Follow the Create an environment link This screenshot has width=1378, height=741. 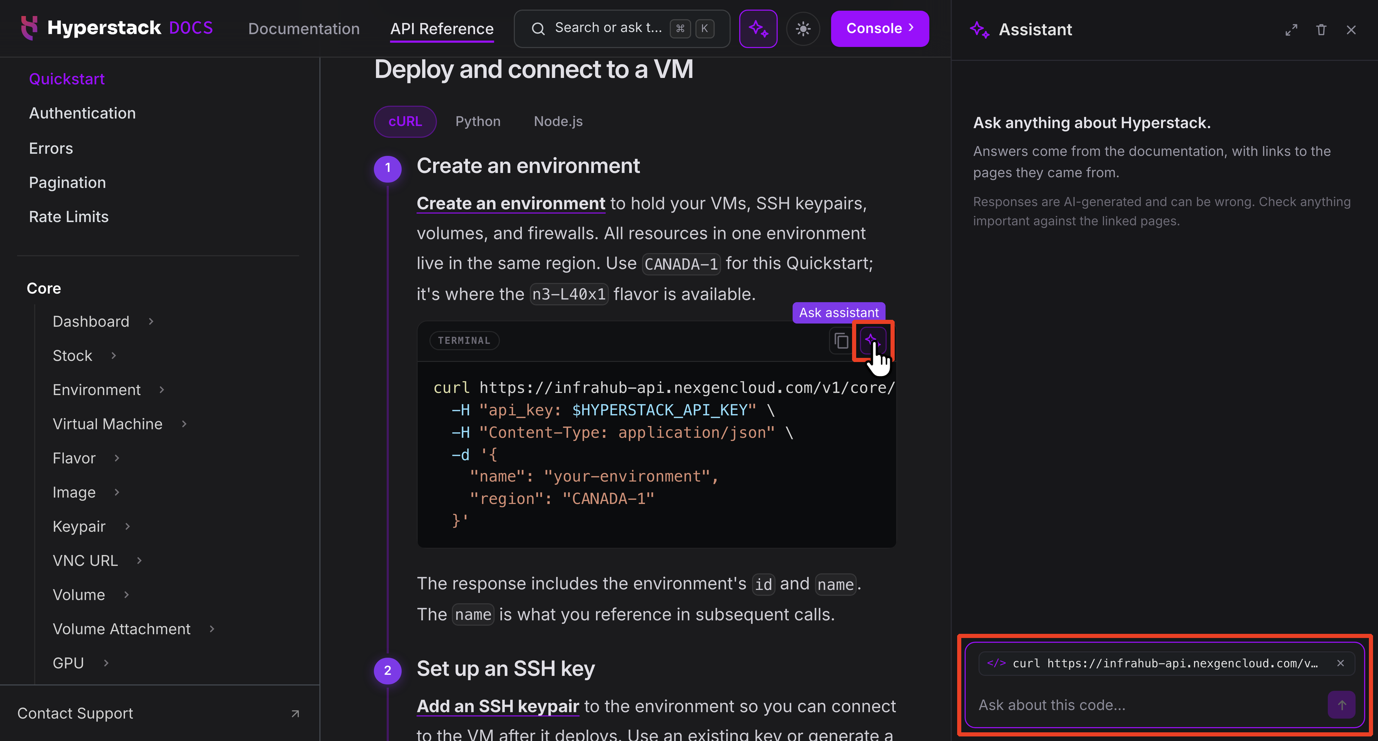pyautogui.click(x=511, y=203)
